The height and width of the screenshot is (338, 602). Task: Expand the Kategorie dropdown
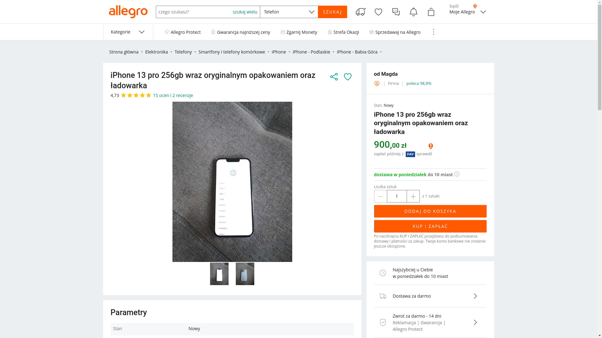128,32
